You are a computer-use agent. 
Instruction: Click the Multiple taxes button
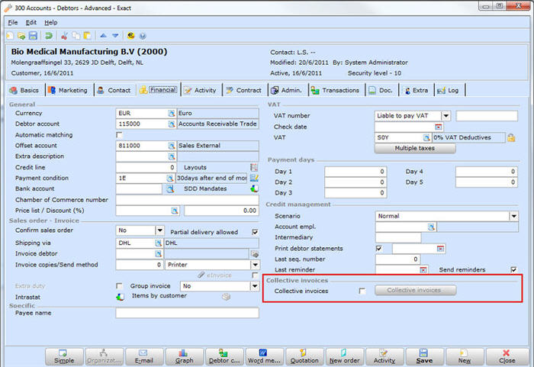click(x=415, y=148)
